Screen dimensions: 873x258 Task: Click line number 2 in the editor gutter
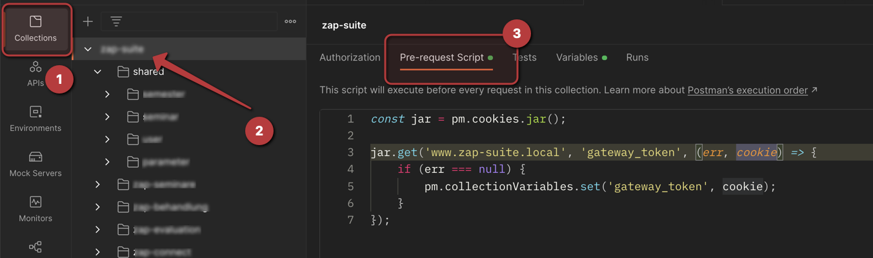click(350, 135)
